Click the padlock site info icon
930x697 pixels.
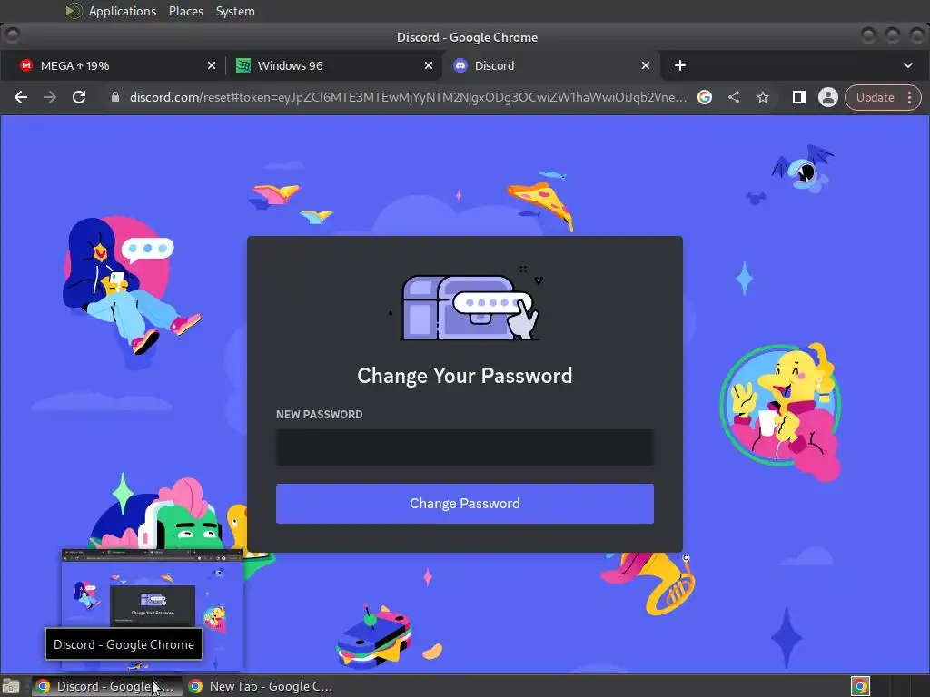pos(115,97)
